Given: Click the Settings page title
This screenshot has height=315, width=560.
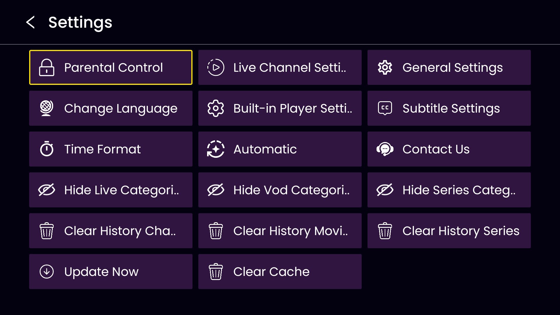Looking at the screenshot, I should (x=80, y=22).
